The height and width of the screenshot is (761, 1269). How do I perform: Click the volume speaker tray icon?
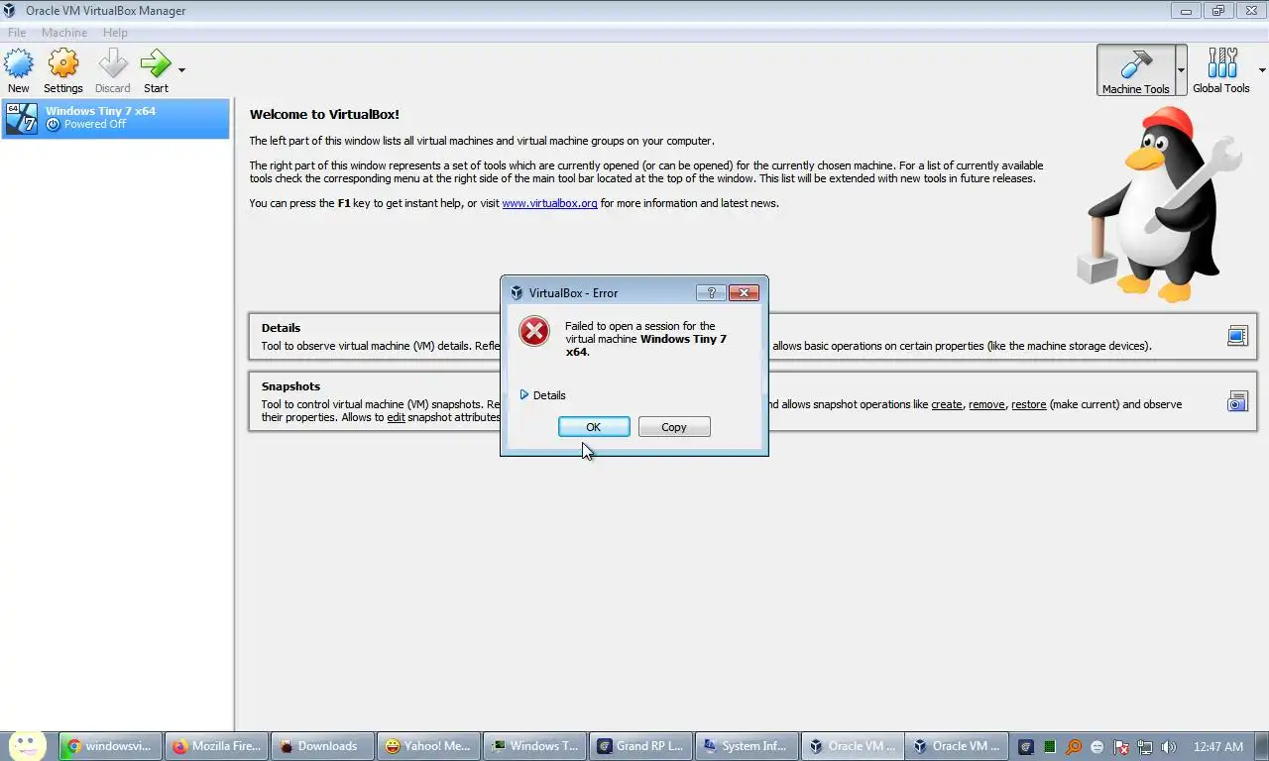(x=1169, y=747)
